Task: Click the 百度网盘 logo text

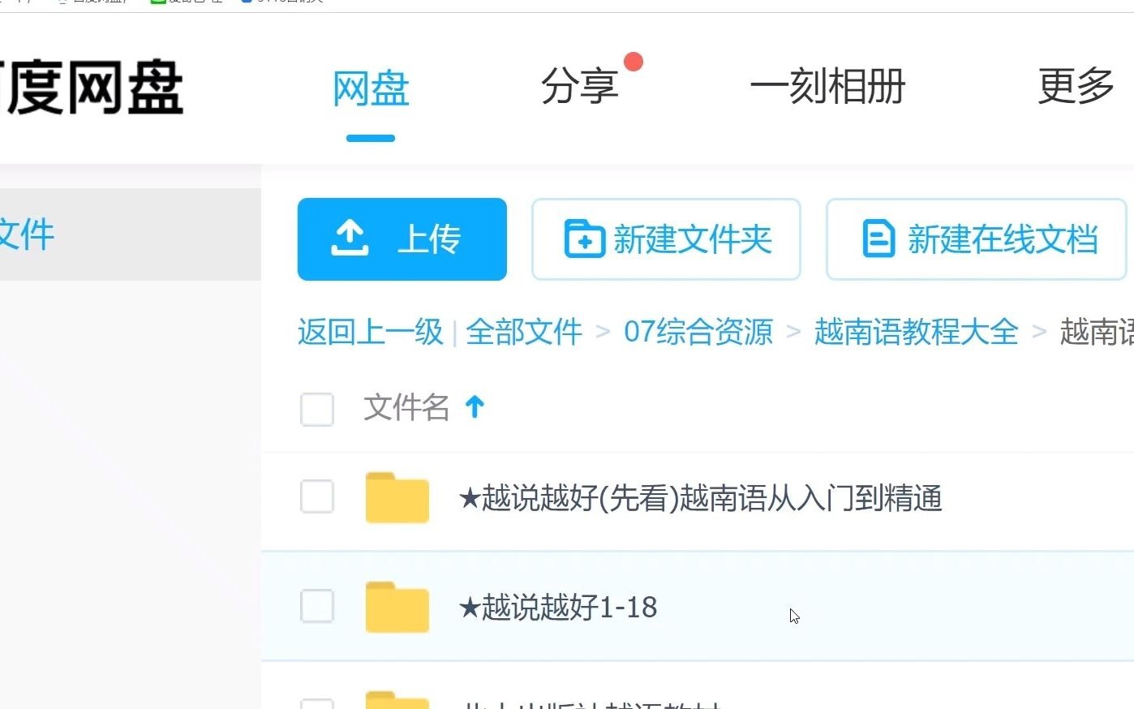Action: pyautogui.click(x=92, y=87)
